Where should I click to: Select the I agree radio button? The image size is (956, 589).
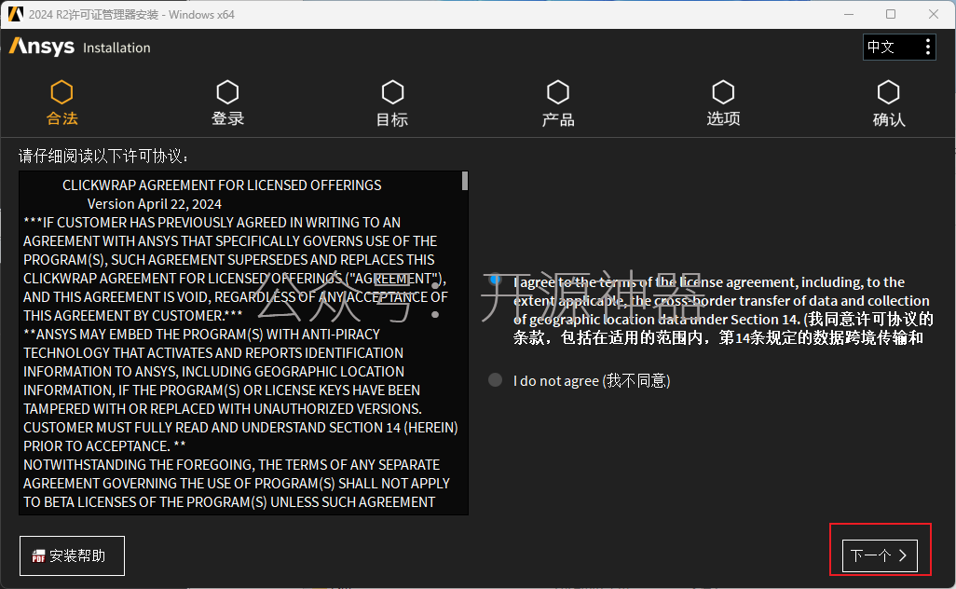[x=495, y=280]
